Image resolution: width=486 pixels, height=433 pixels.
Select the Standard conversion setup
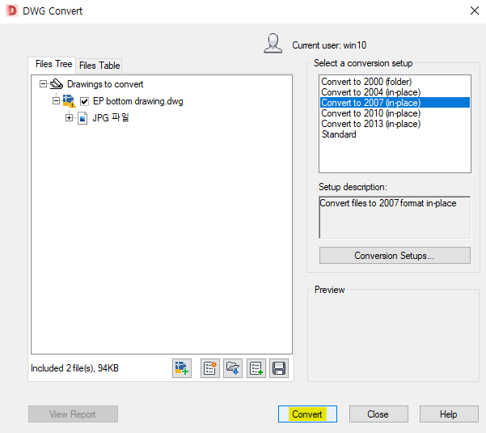pos(395,134)
